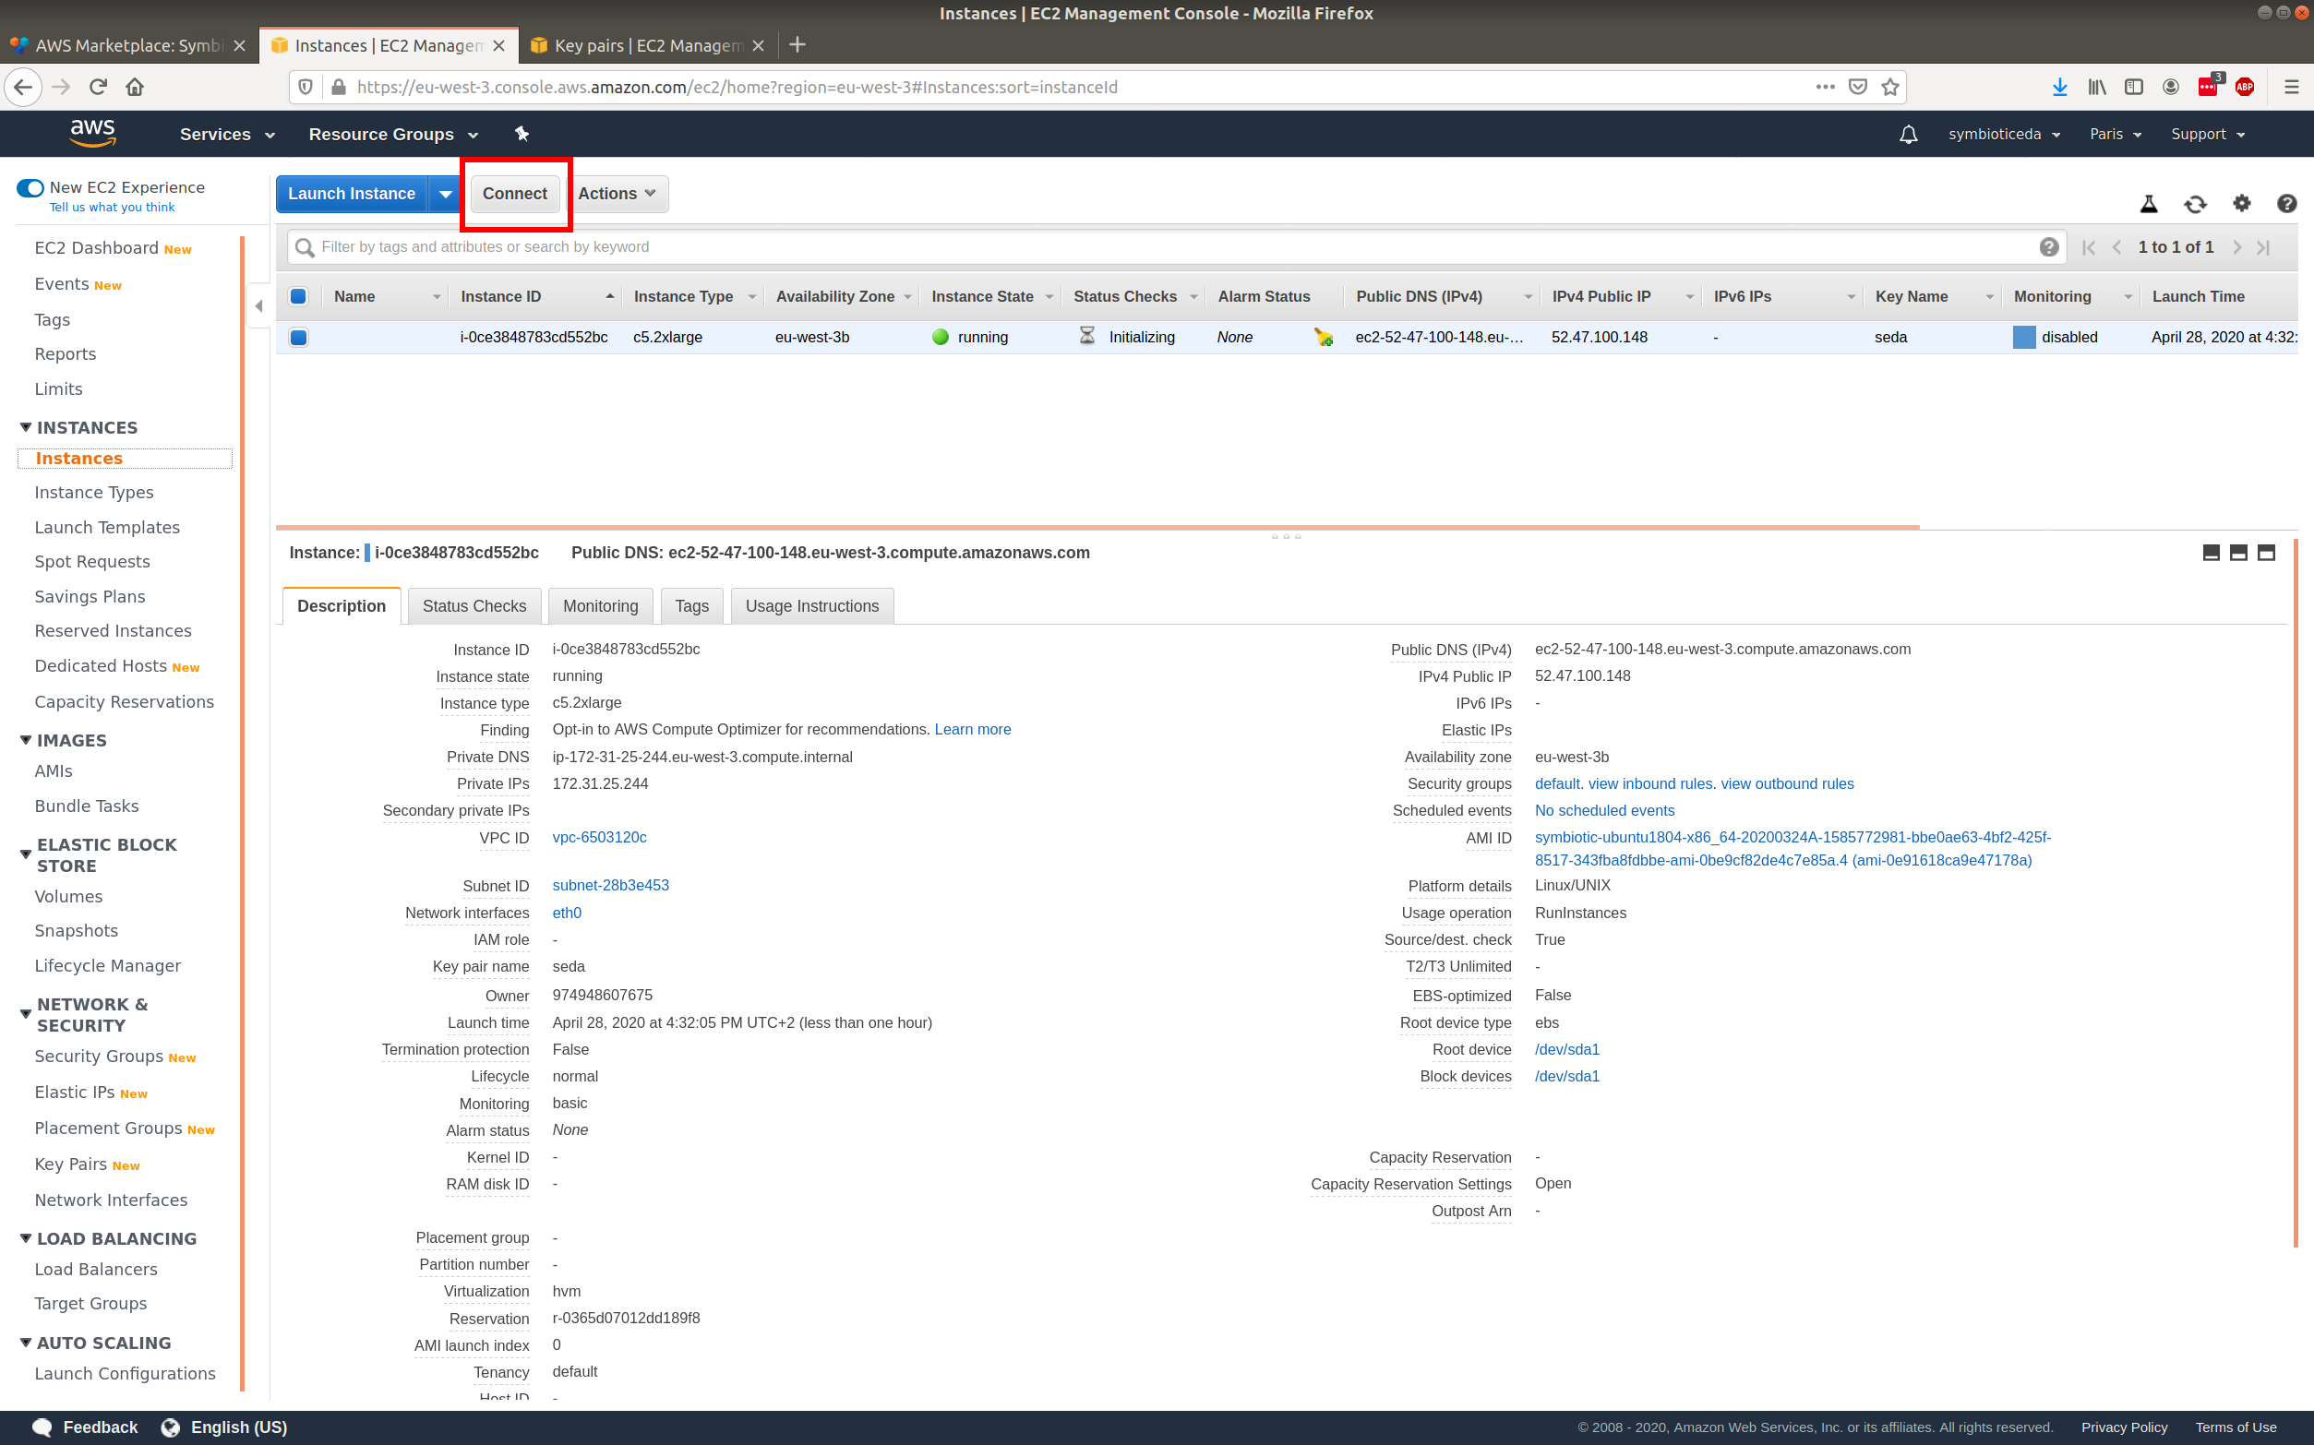Open Adblock Plus extension icon

[x=2245, y=87]
